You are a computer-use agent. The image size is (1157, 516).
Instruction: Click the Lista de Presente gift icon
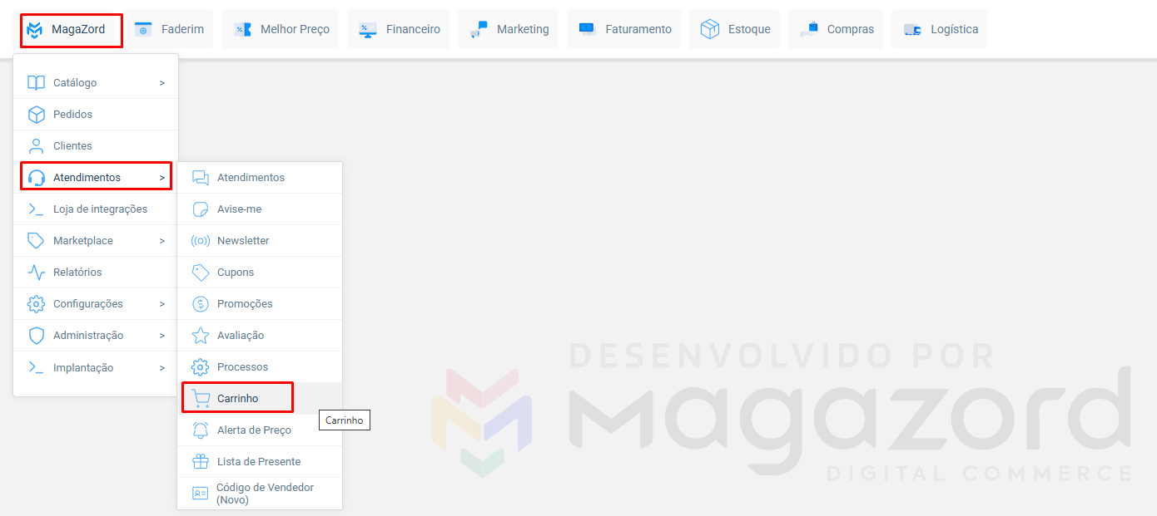(x=201, y=462)
